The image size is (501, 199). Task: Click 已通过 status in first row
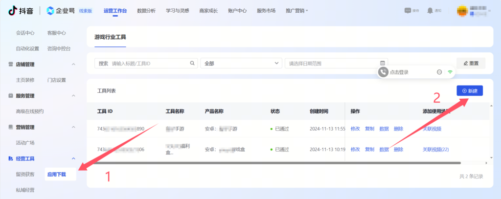click(279, 129)
